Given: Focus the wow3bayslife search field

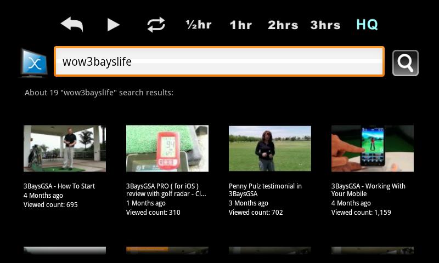Looking at the screenshot, I should [219, 61].
